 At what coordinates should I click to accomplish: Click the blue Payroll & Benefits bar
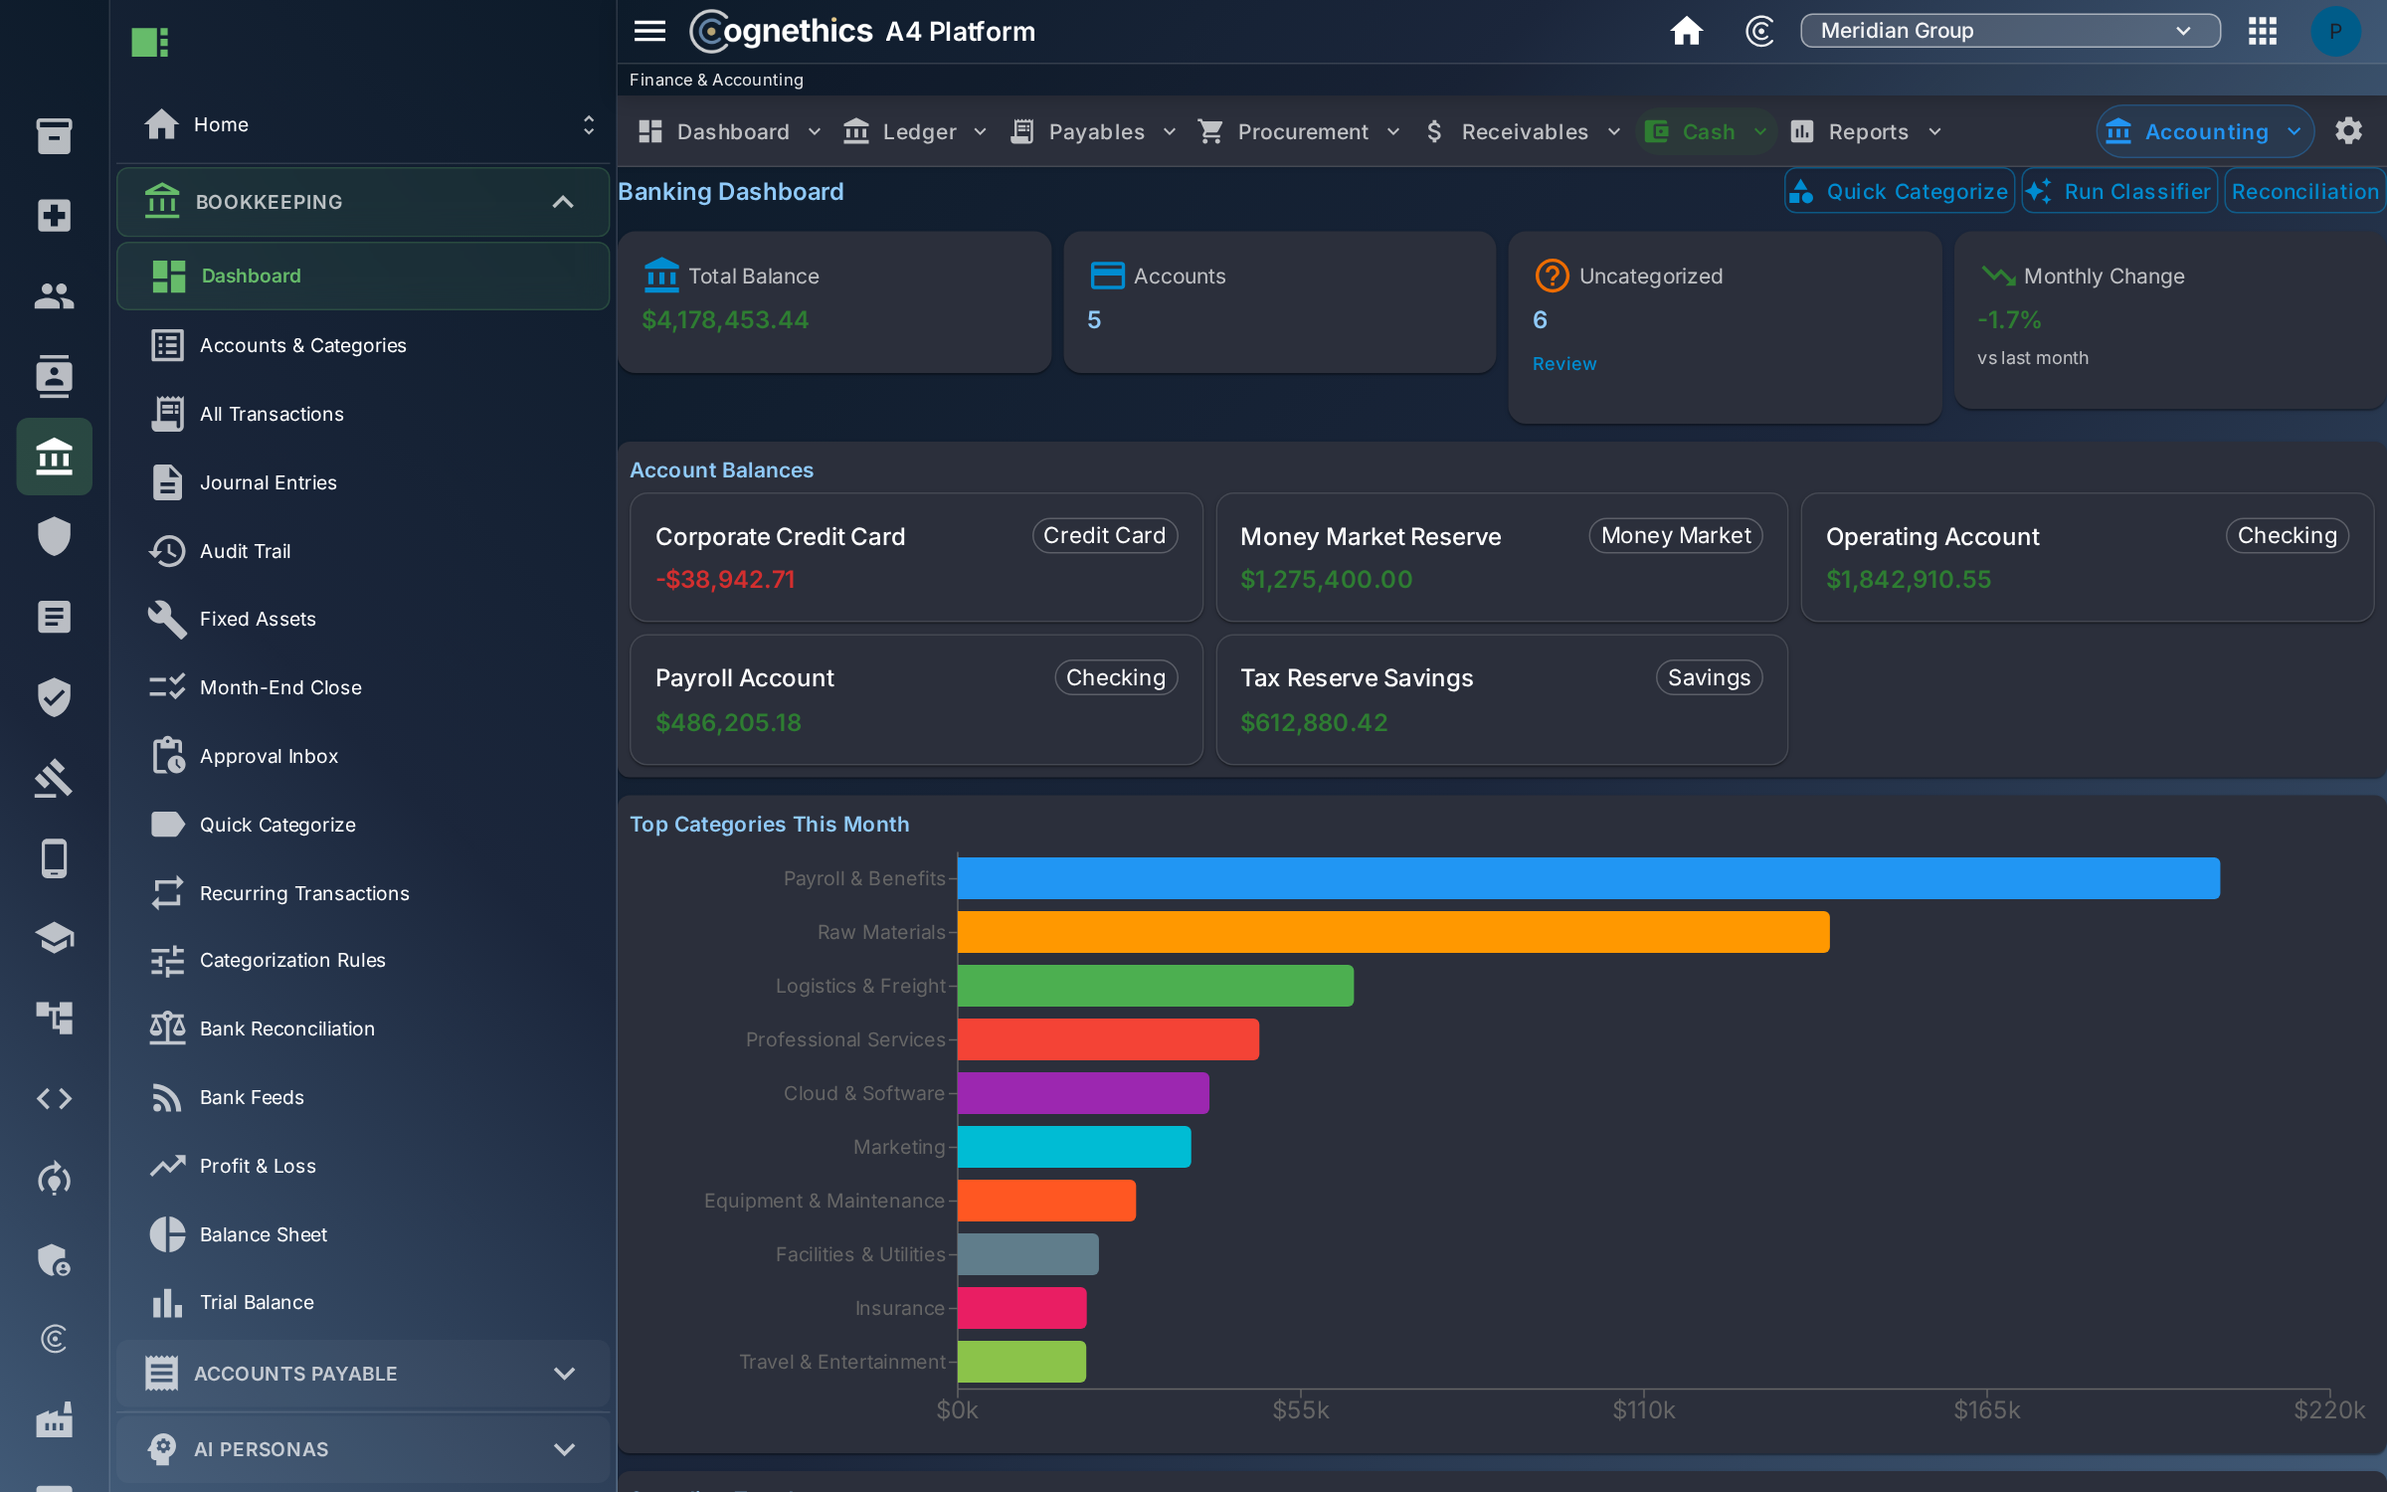1588,878
